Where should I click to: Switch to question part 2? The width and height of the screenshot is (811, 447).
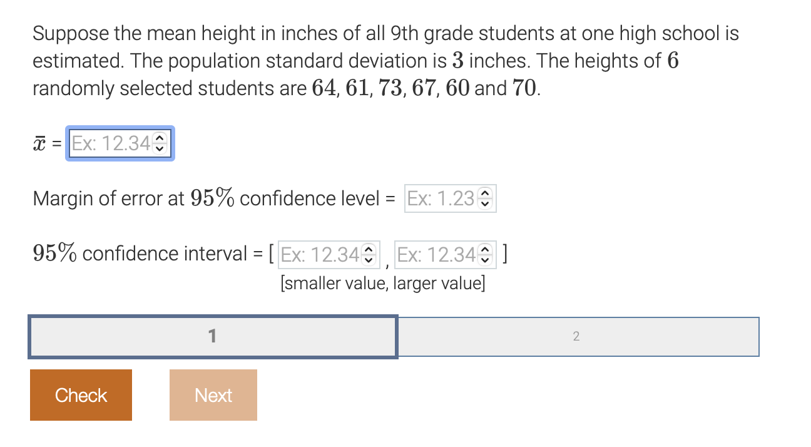pos(577,336)
